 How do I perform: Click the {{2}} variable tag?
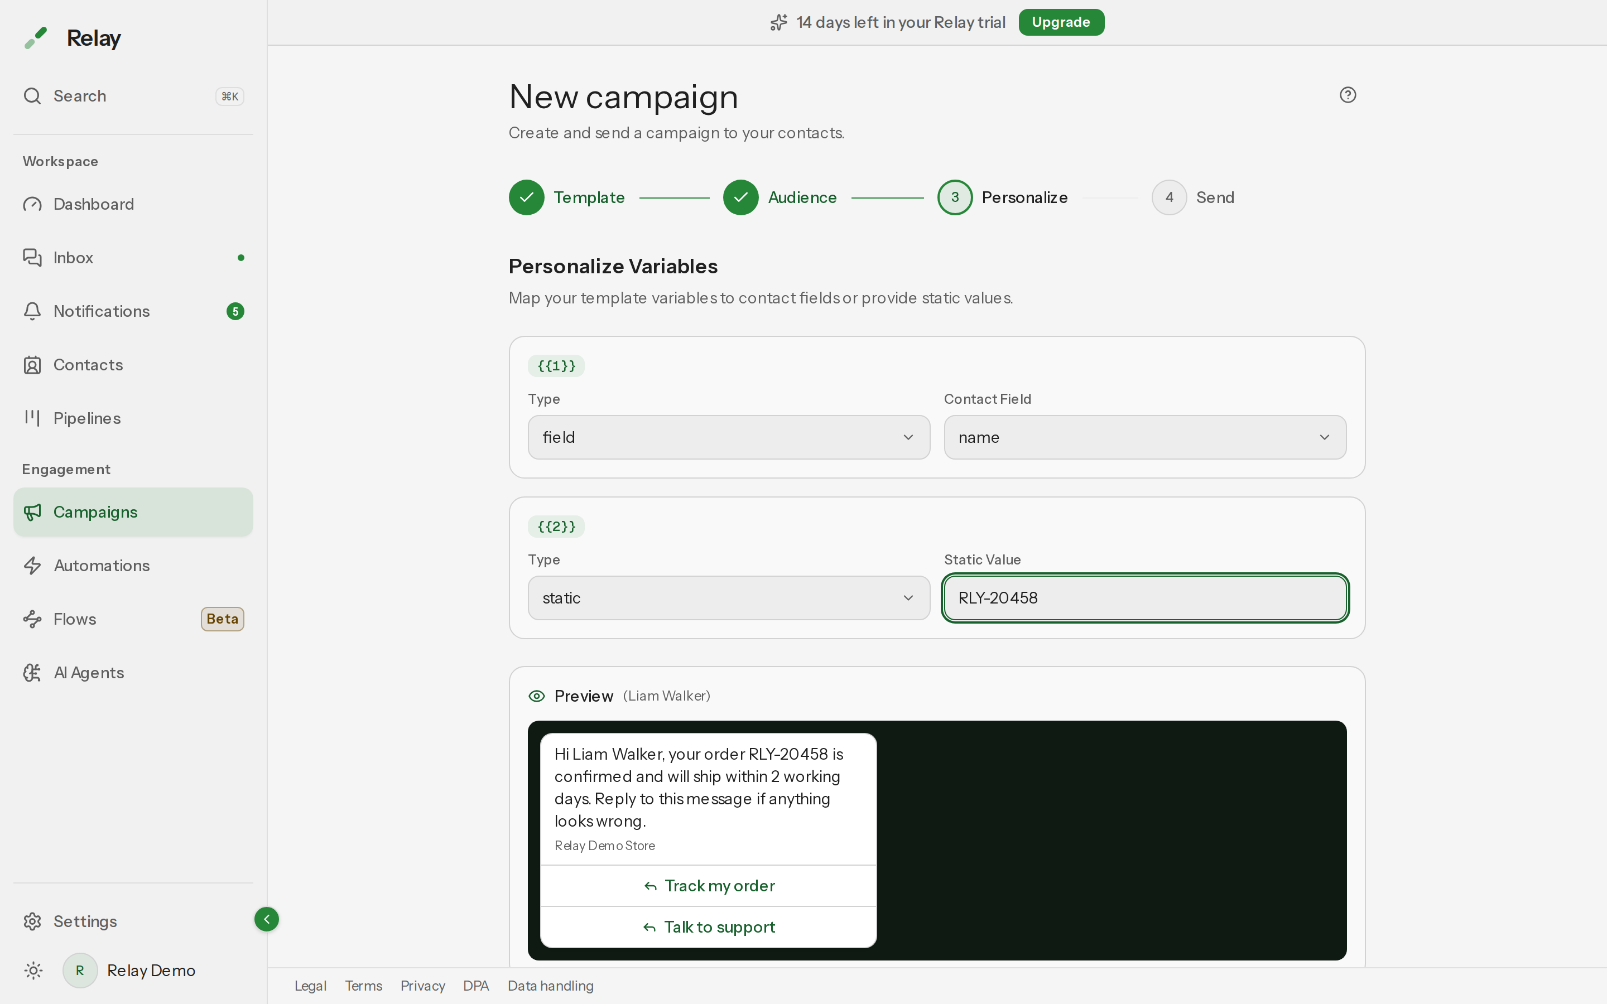[x=556, y=527]
